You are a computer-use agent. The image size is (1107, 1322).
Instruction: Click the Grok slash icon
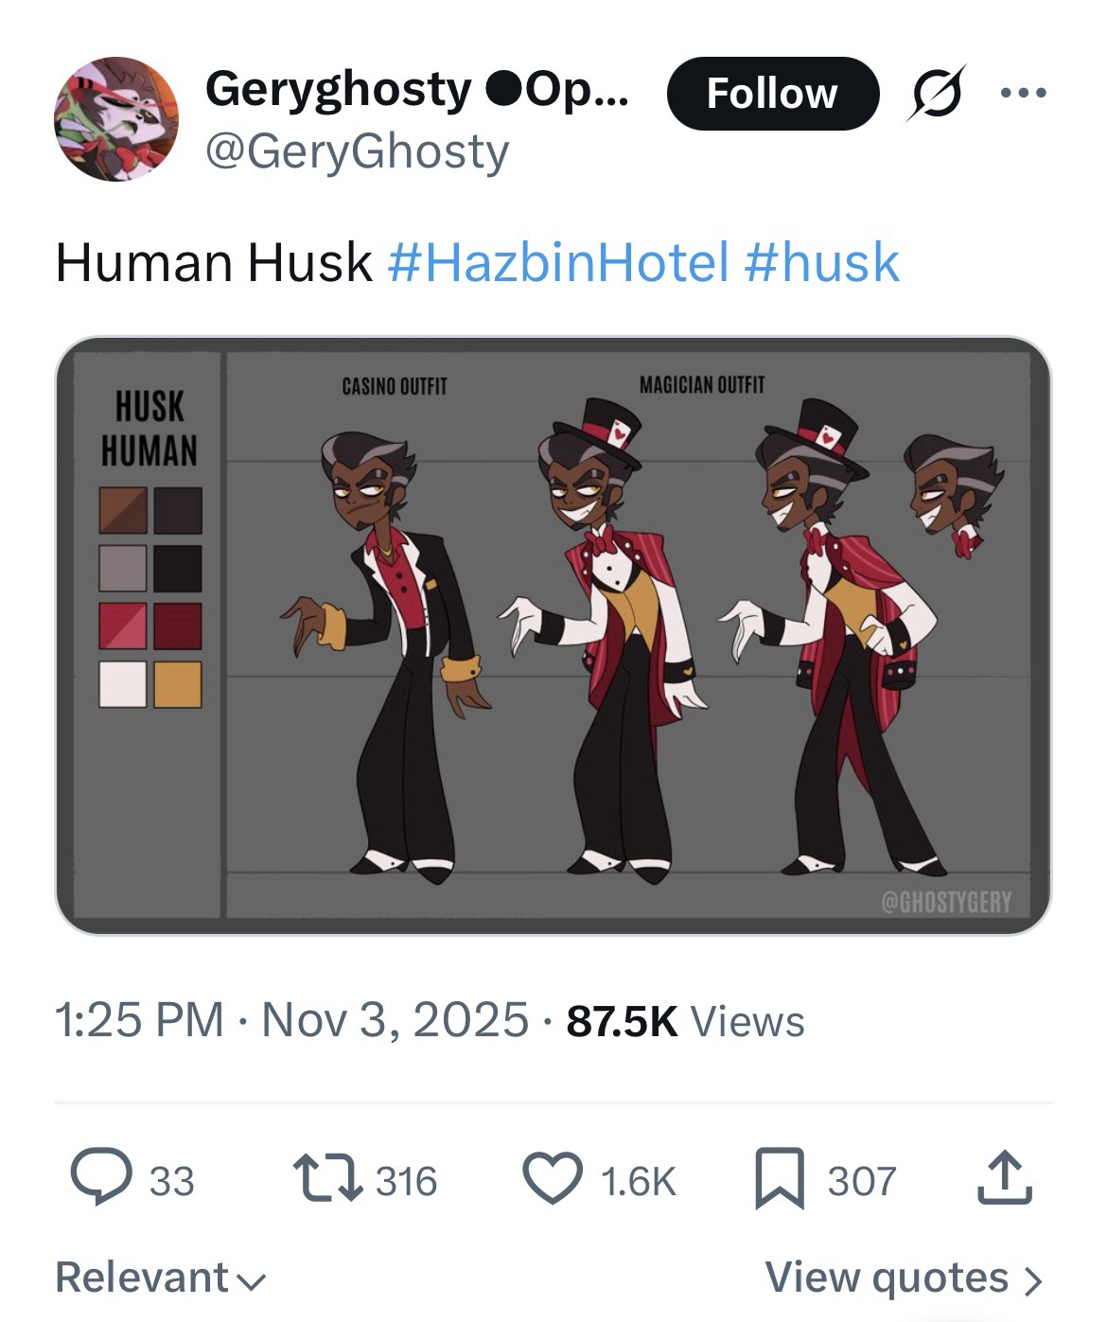(935, 93)
